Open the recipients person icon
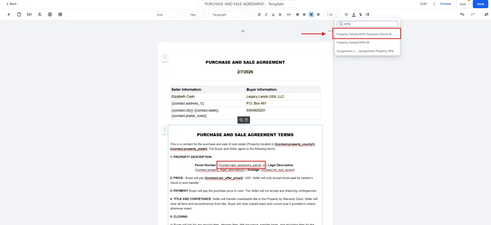This screenshot has height=225, width=491. (x=40, y=14)
